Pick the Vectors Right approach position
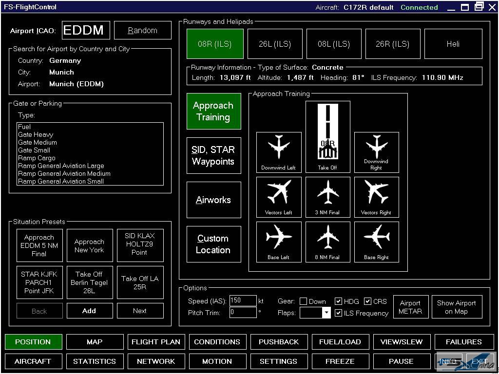Viewport: 499px width, 374px height. (377, 197)
